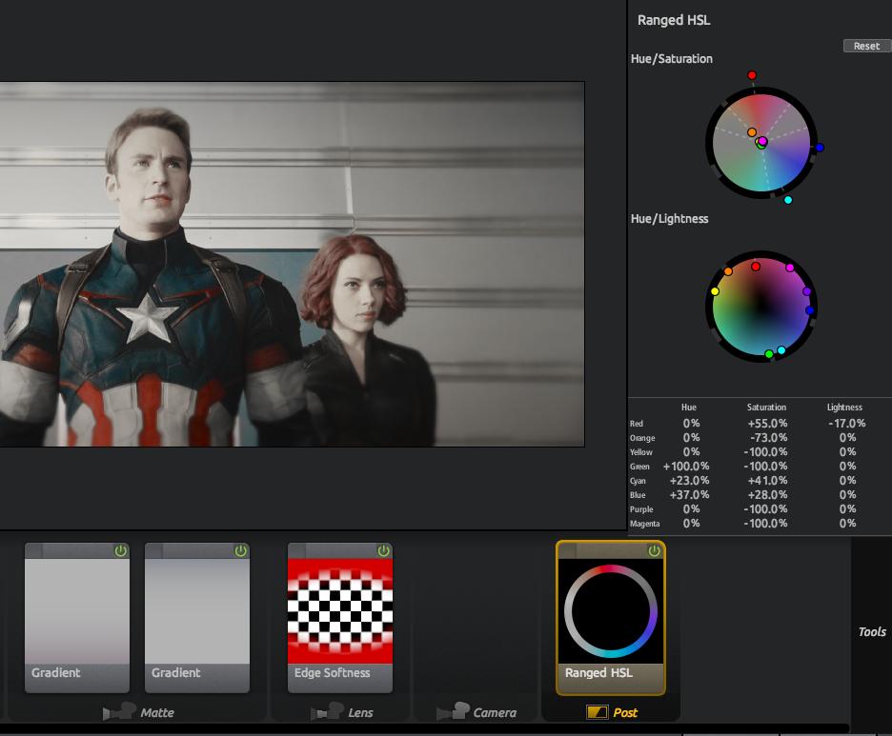The image size is (892, 736).
Task: Click the Hue column header
Action: (x=689, y=407)
